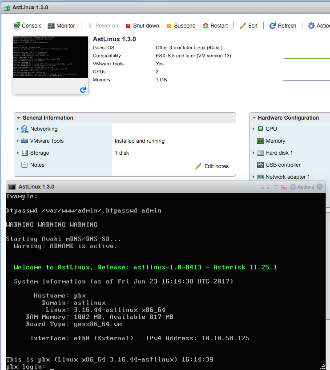Open the Monitor view

tap(61, 26)
